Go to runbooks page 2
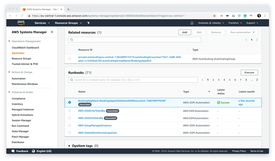 (213, 80)
